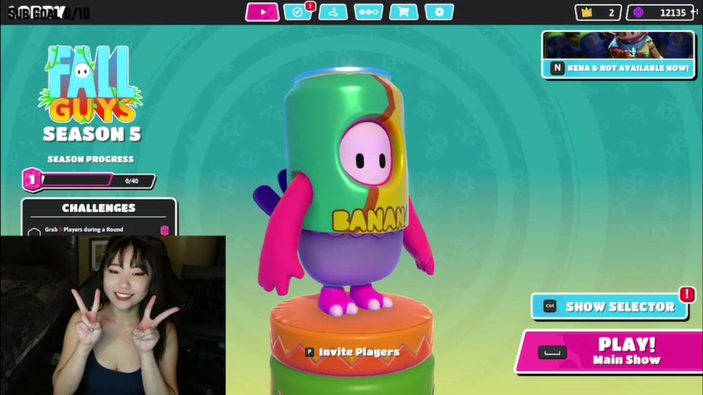Click the streamer webcam overlay

coord(112,315)
